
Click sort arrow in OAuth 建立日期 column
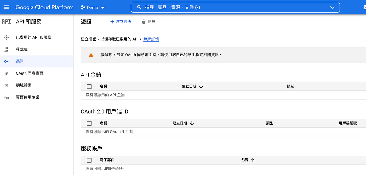point(192,123)
